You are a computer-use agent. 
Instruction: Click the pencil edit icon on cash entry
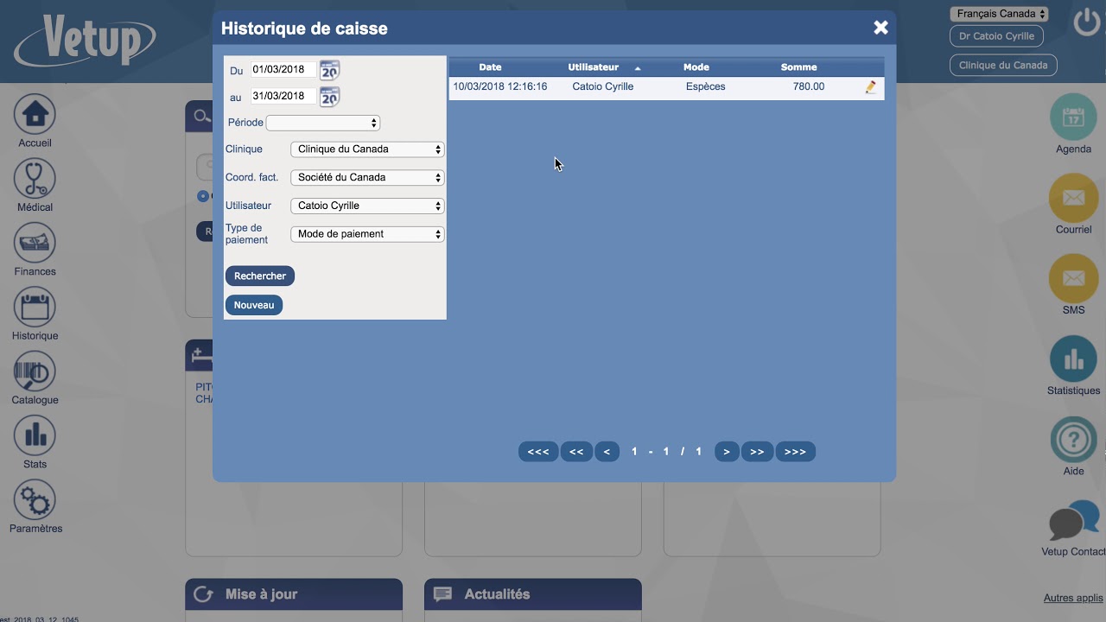pos(870,87)
